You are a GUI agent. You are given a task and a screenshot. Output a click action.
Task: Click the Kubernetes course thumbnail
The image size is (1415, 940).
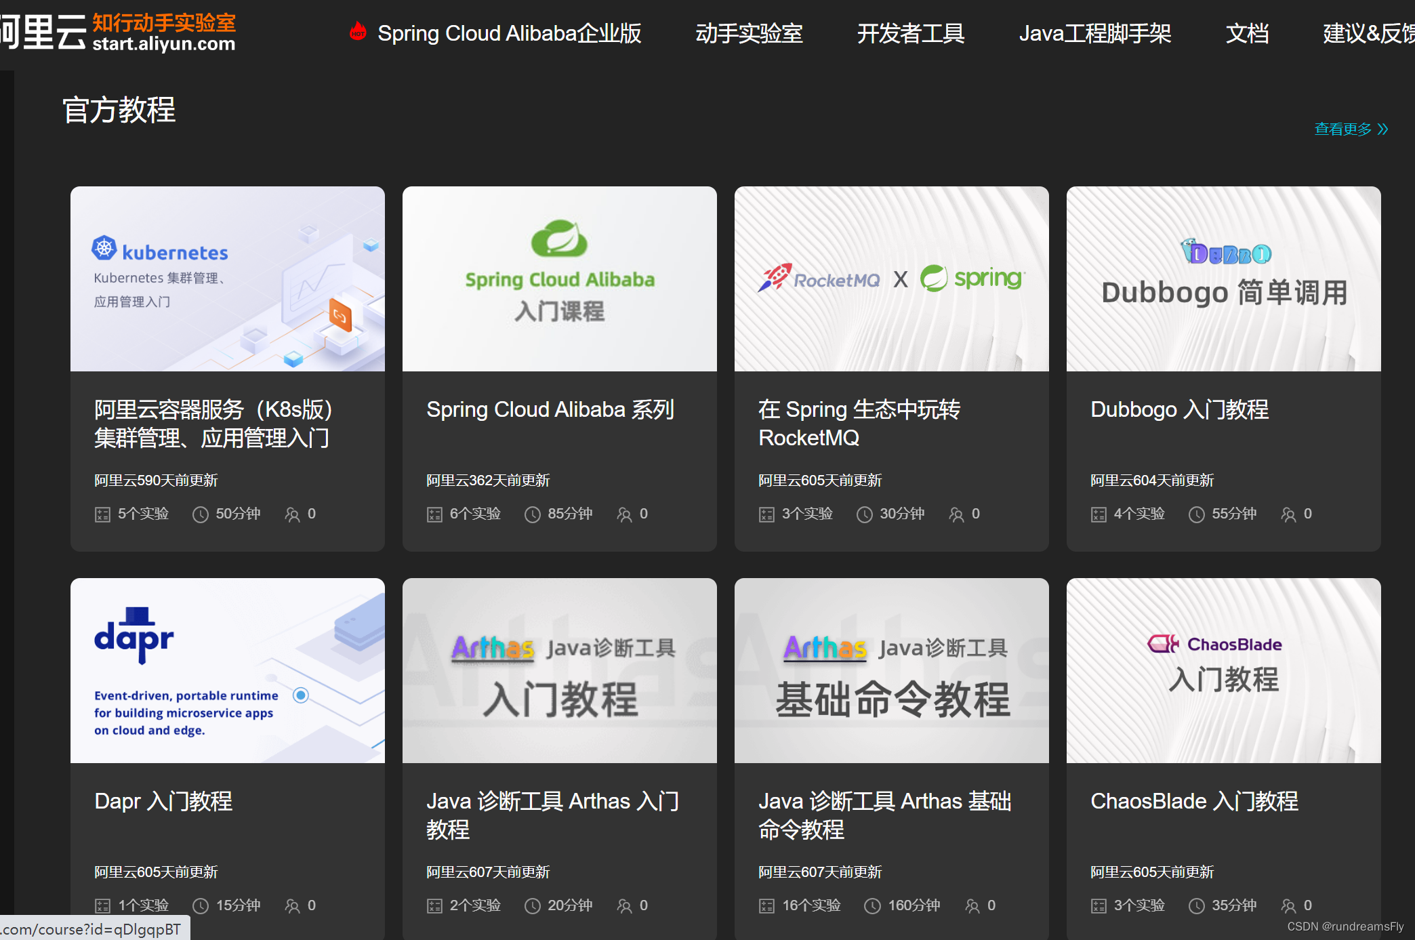tap(228, 279)
